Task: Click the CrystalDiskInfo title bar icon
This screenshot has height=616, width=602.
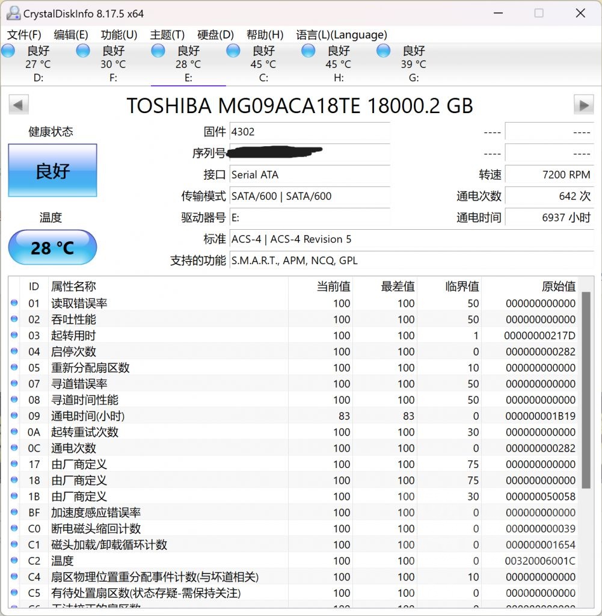Action: pos(13,12)
